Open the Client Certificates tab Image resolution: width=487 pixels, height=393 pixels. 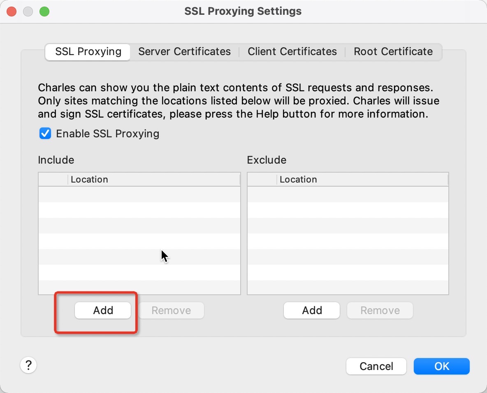click(x=292, y=51)
